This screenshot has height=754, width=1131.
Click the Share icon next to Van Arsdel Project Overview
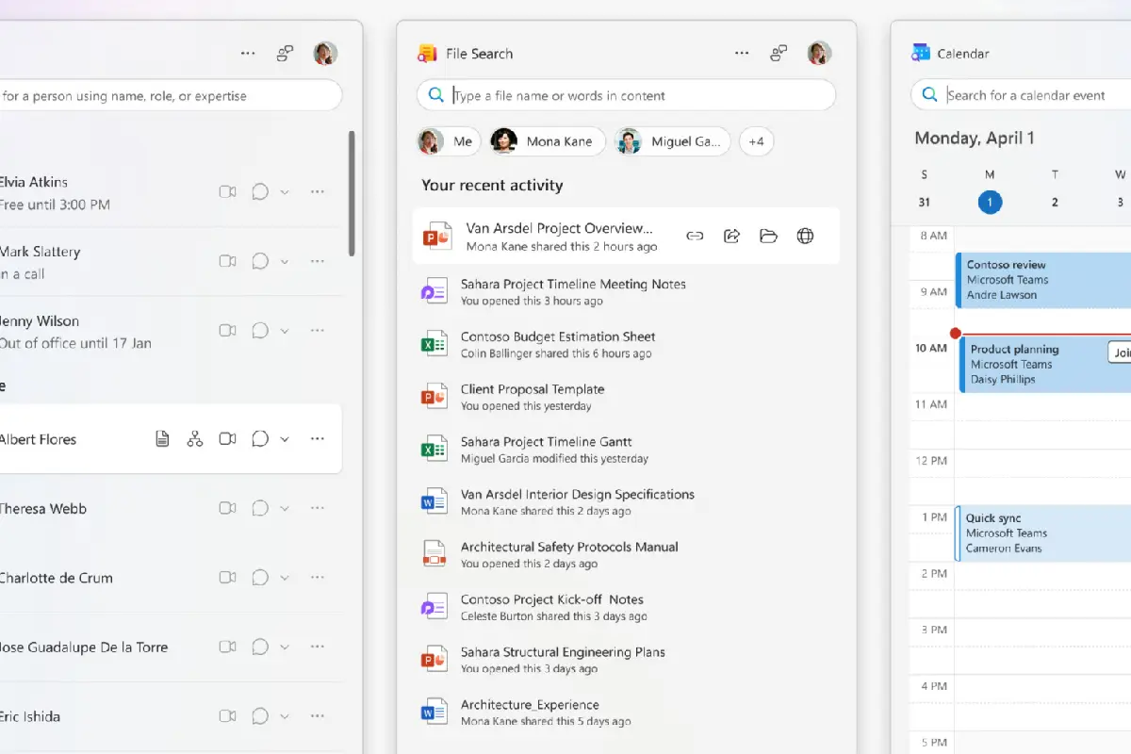(731, 236)
